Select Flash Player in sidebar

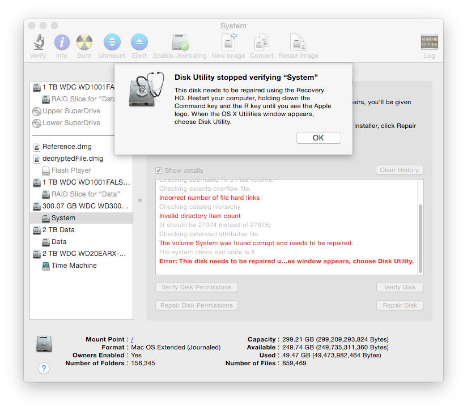[81, 170]
